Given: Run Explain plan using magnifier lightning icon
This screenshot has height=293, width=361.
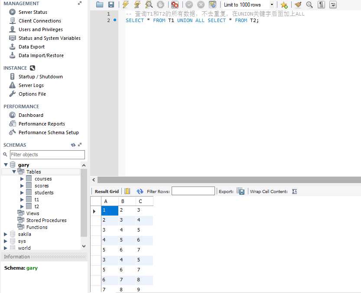Looking at the screenshot, I should point(149,4).
